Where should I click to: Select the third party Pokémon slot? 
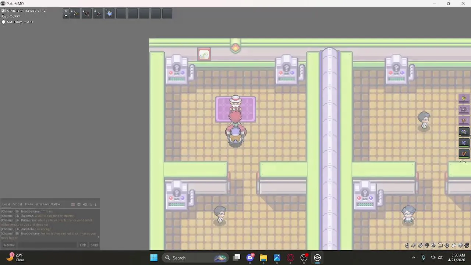pyautogui.click(x=464, y=120)
